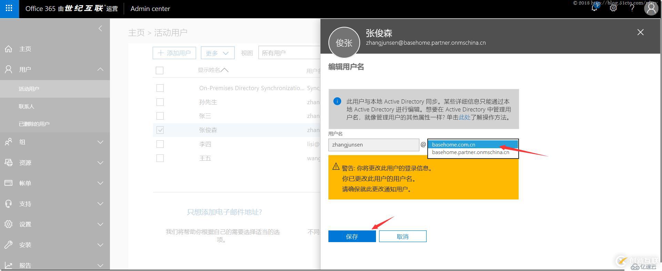
Task: Click the 俊张 user avatar circle
Action: pyautogui.click(x=344, y=43)
